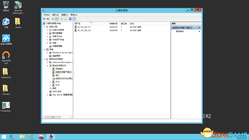Viewport: 249px width, 140px height.
Task: Click the tree pane's left scroll arrow
Action: coord(44,117)
